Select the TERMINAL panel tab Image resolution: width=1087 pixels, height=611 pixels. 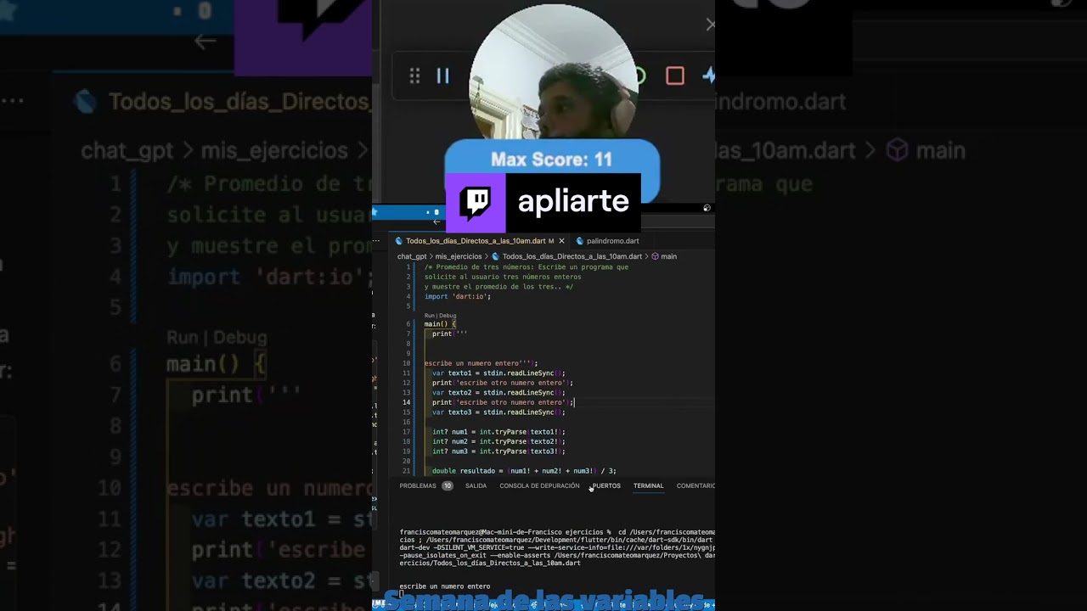coord(648,486)
